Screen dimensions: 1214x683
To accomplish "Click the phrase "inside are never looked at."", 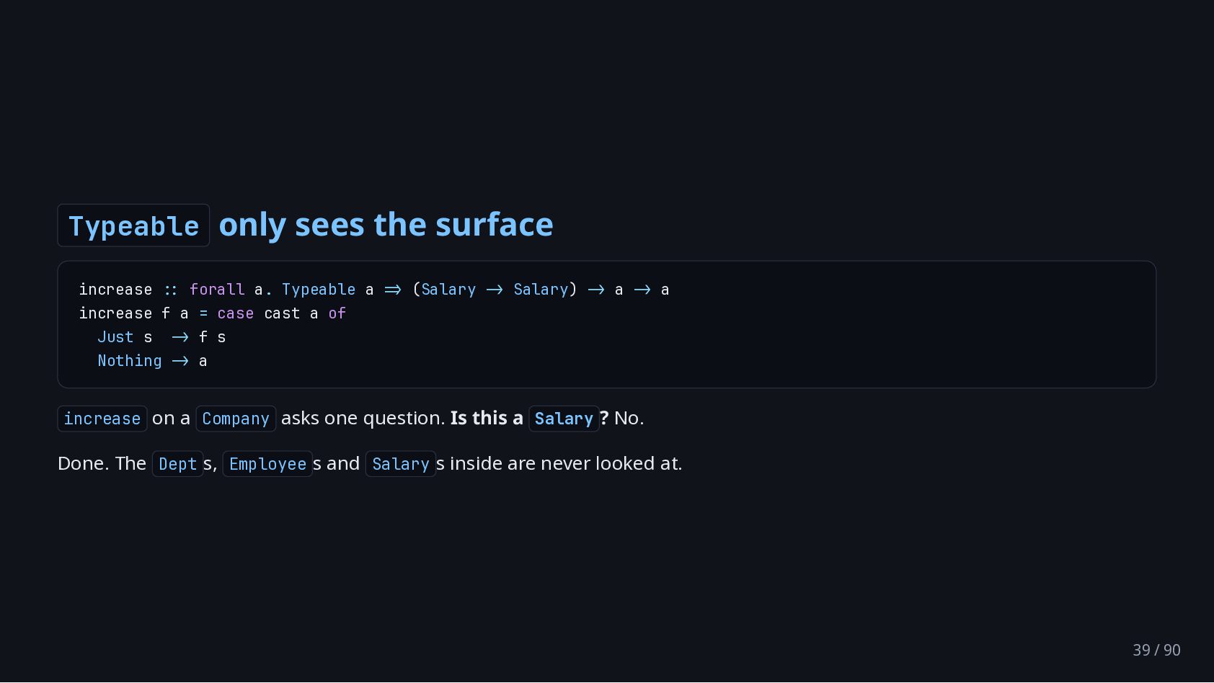I will pyautogui.click(x=566, y=463).
